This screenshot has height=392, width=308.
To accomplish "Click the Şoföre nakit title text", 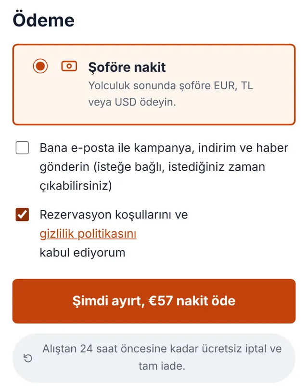I will point(127,67).
